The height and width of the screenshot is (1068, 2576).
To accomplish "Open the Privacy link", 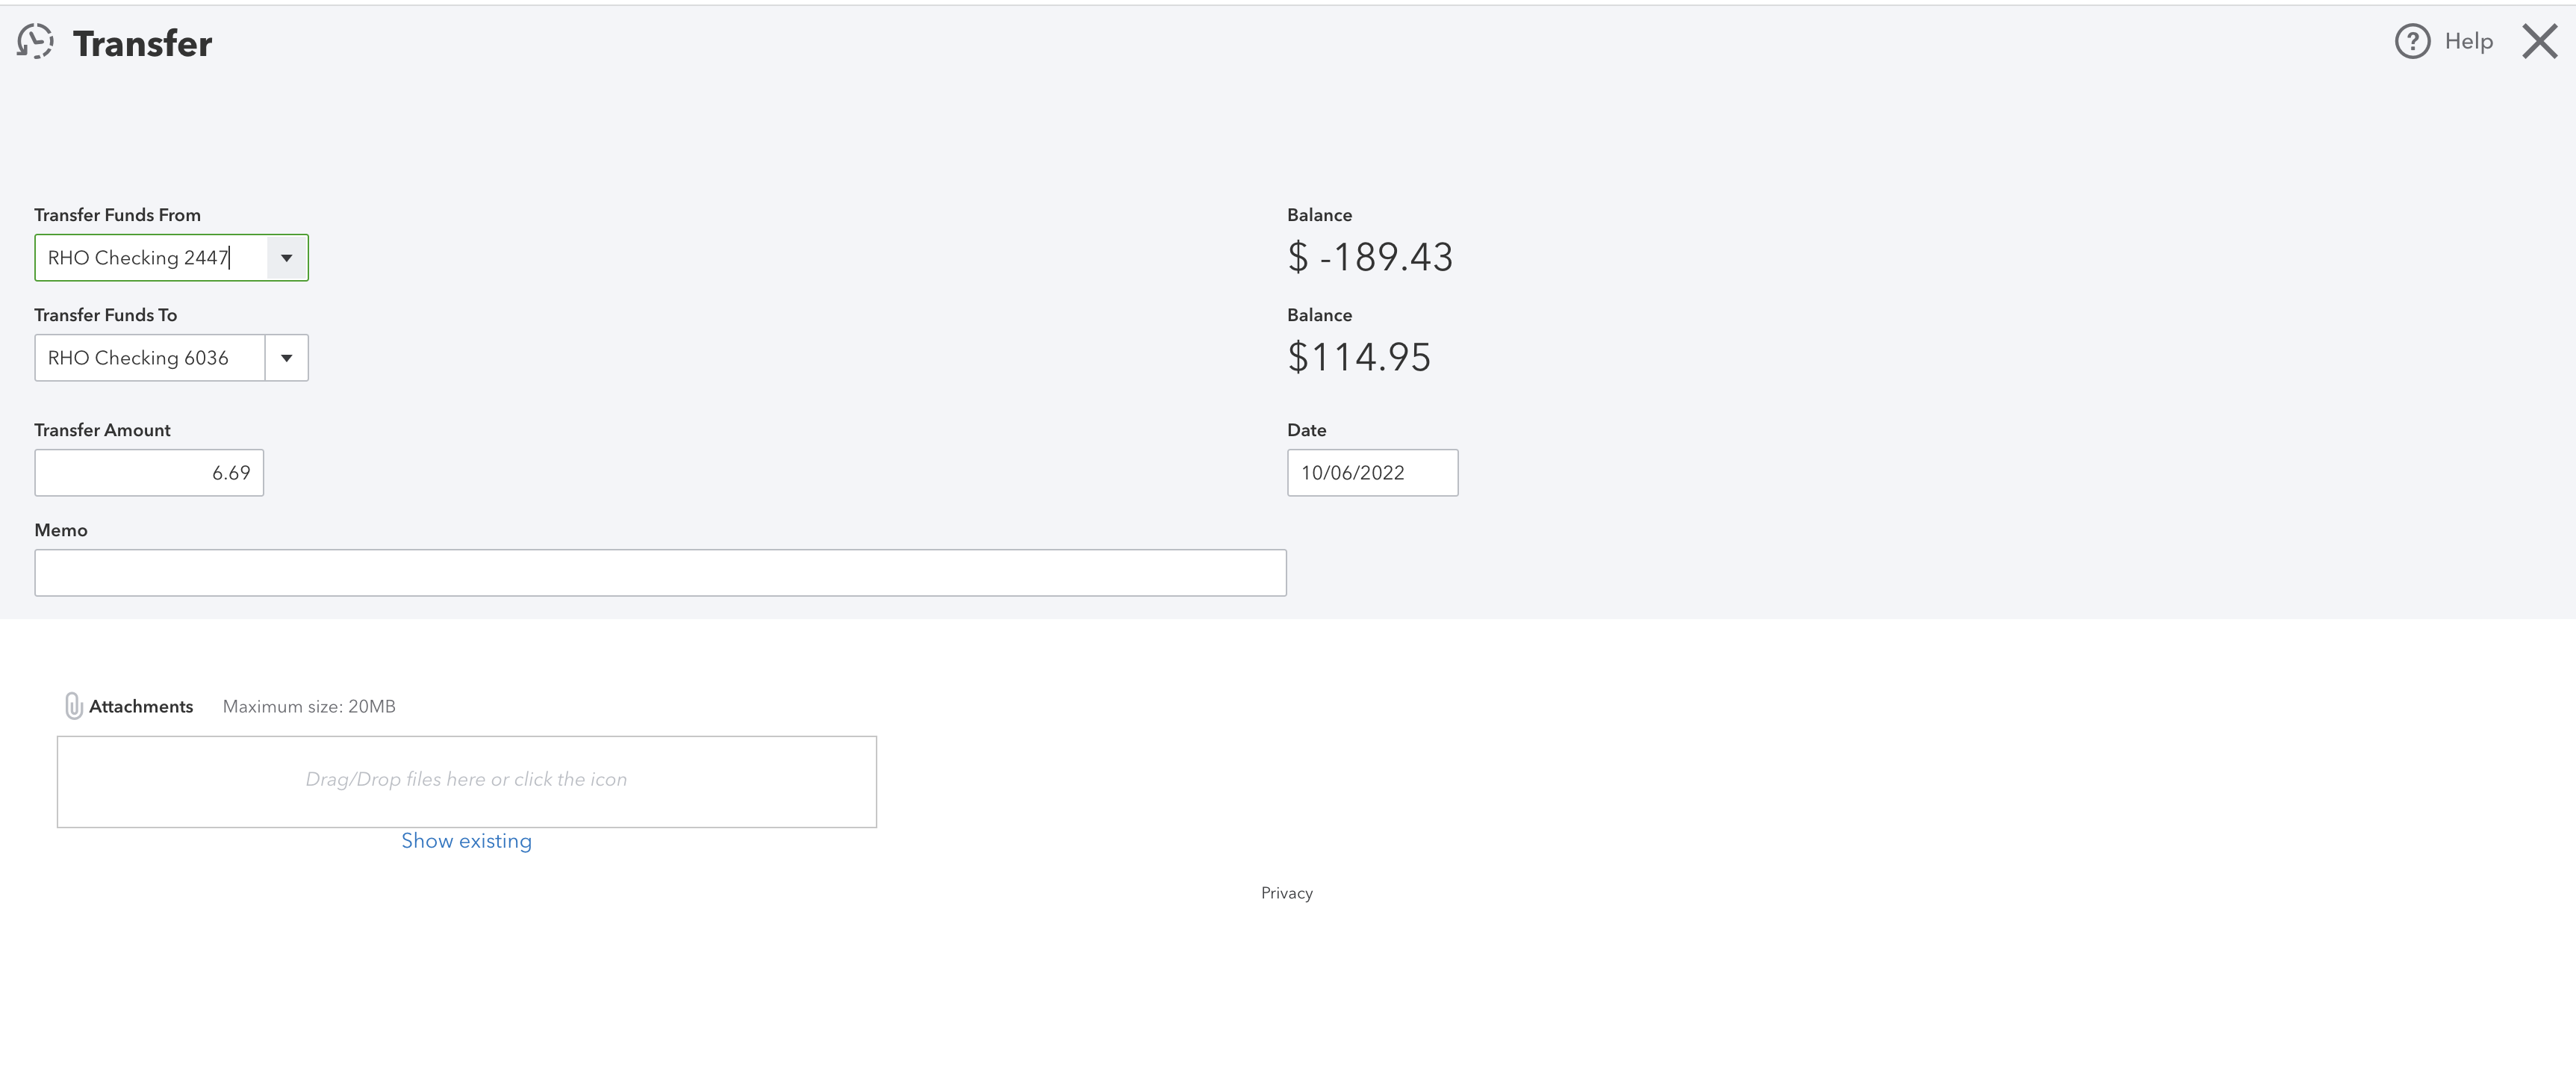I will (1287, 893).
